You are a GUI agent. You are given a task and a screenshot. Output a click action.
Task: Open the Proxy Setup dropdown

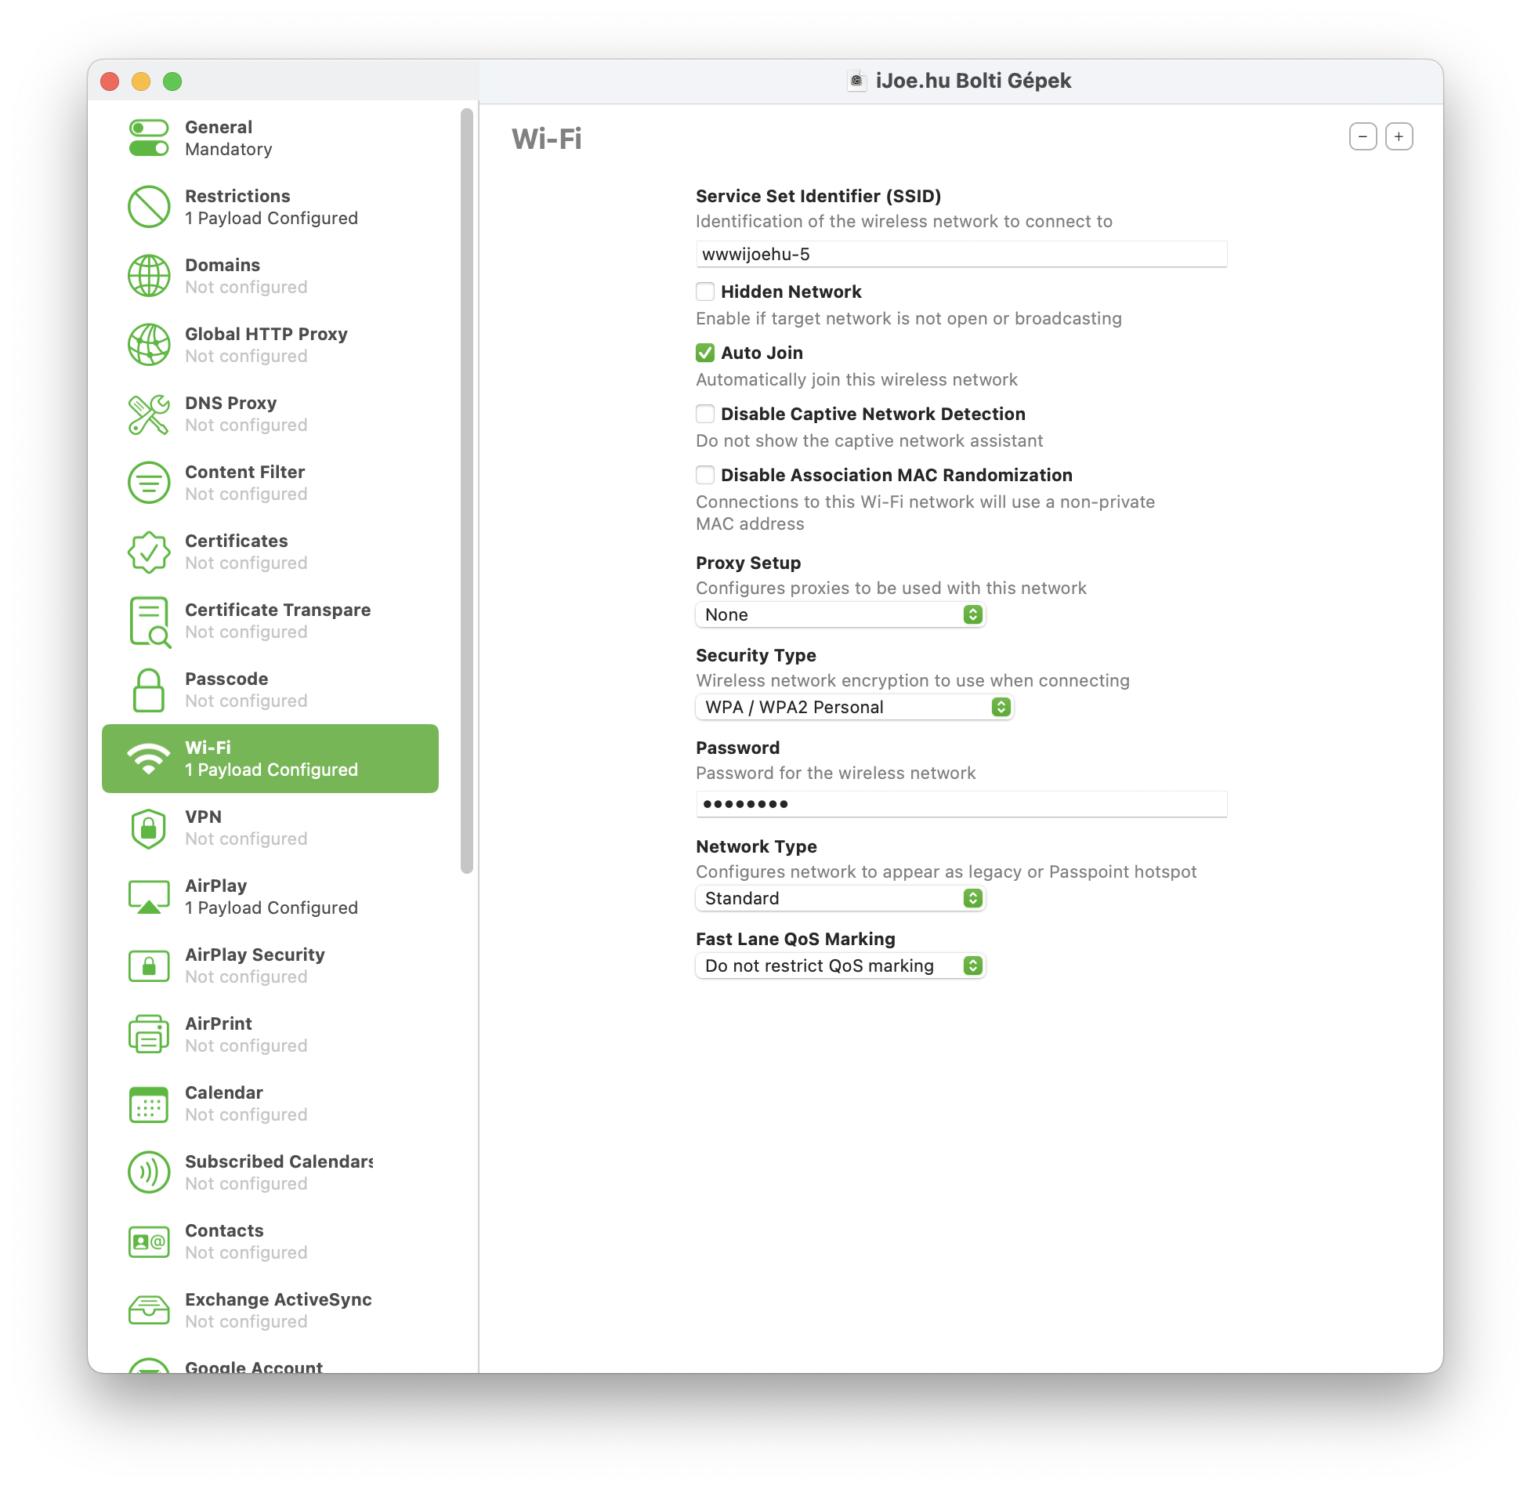[840, 614]
